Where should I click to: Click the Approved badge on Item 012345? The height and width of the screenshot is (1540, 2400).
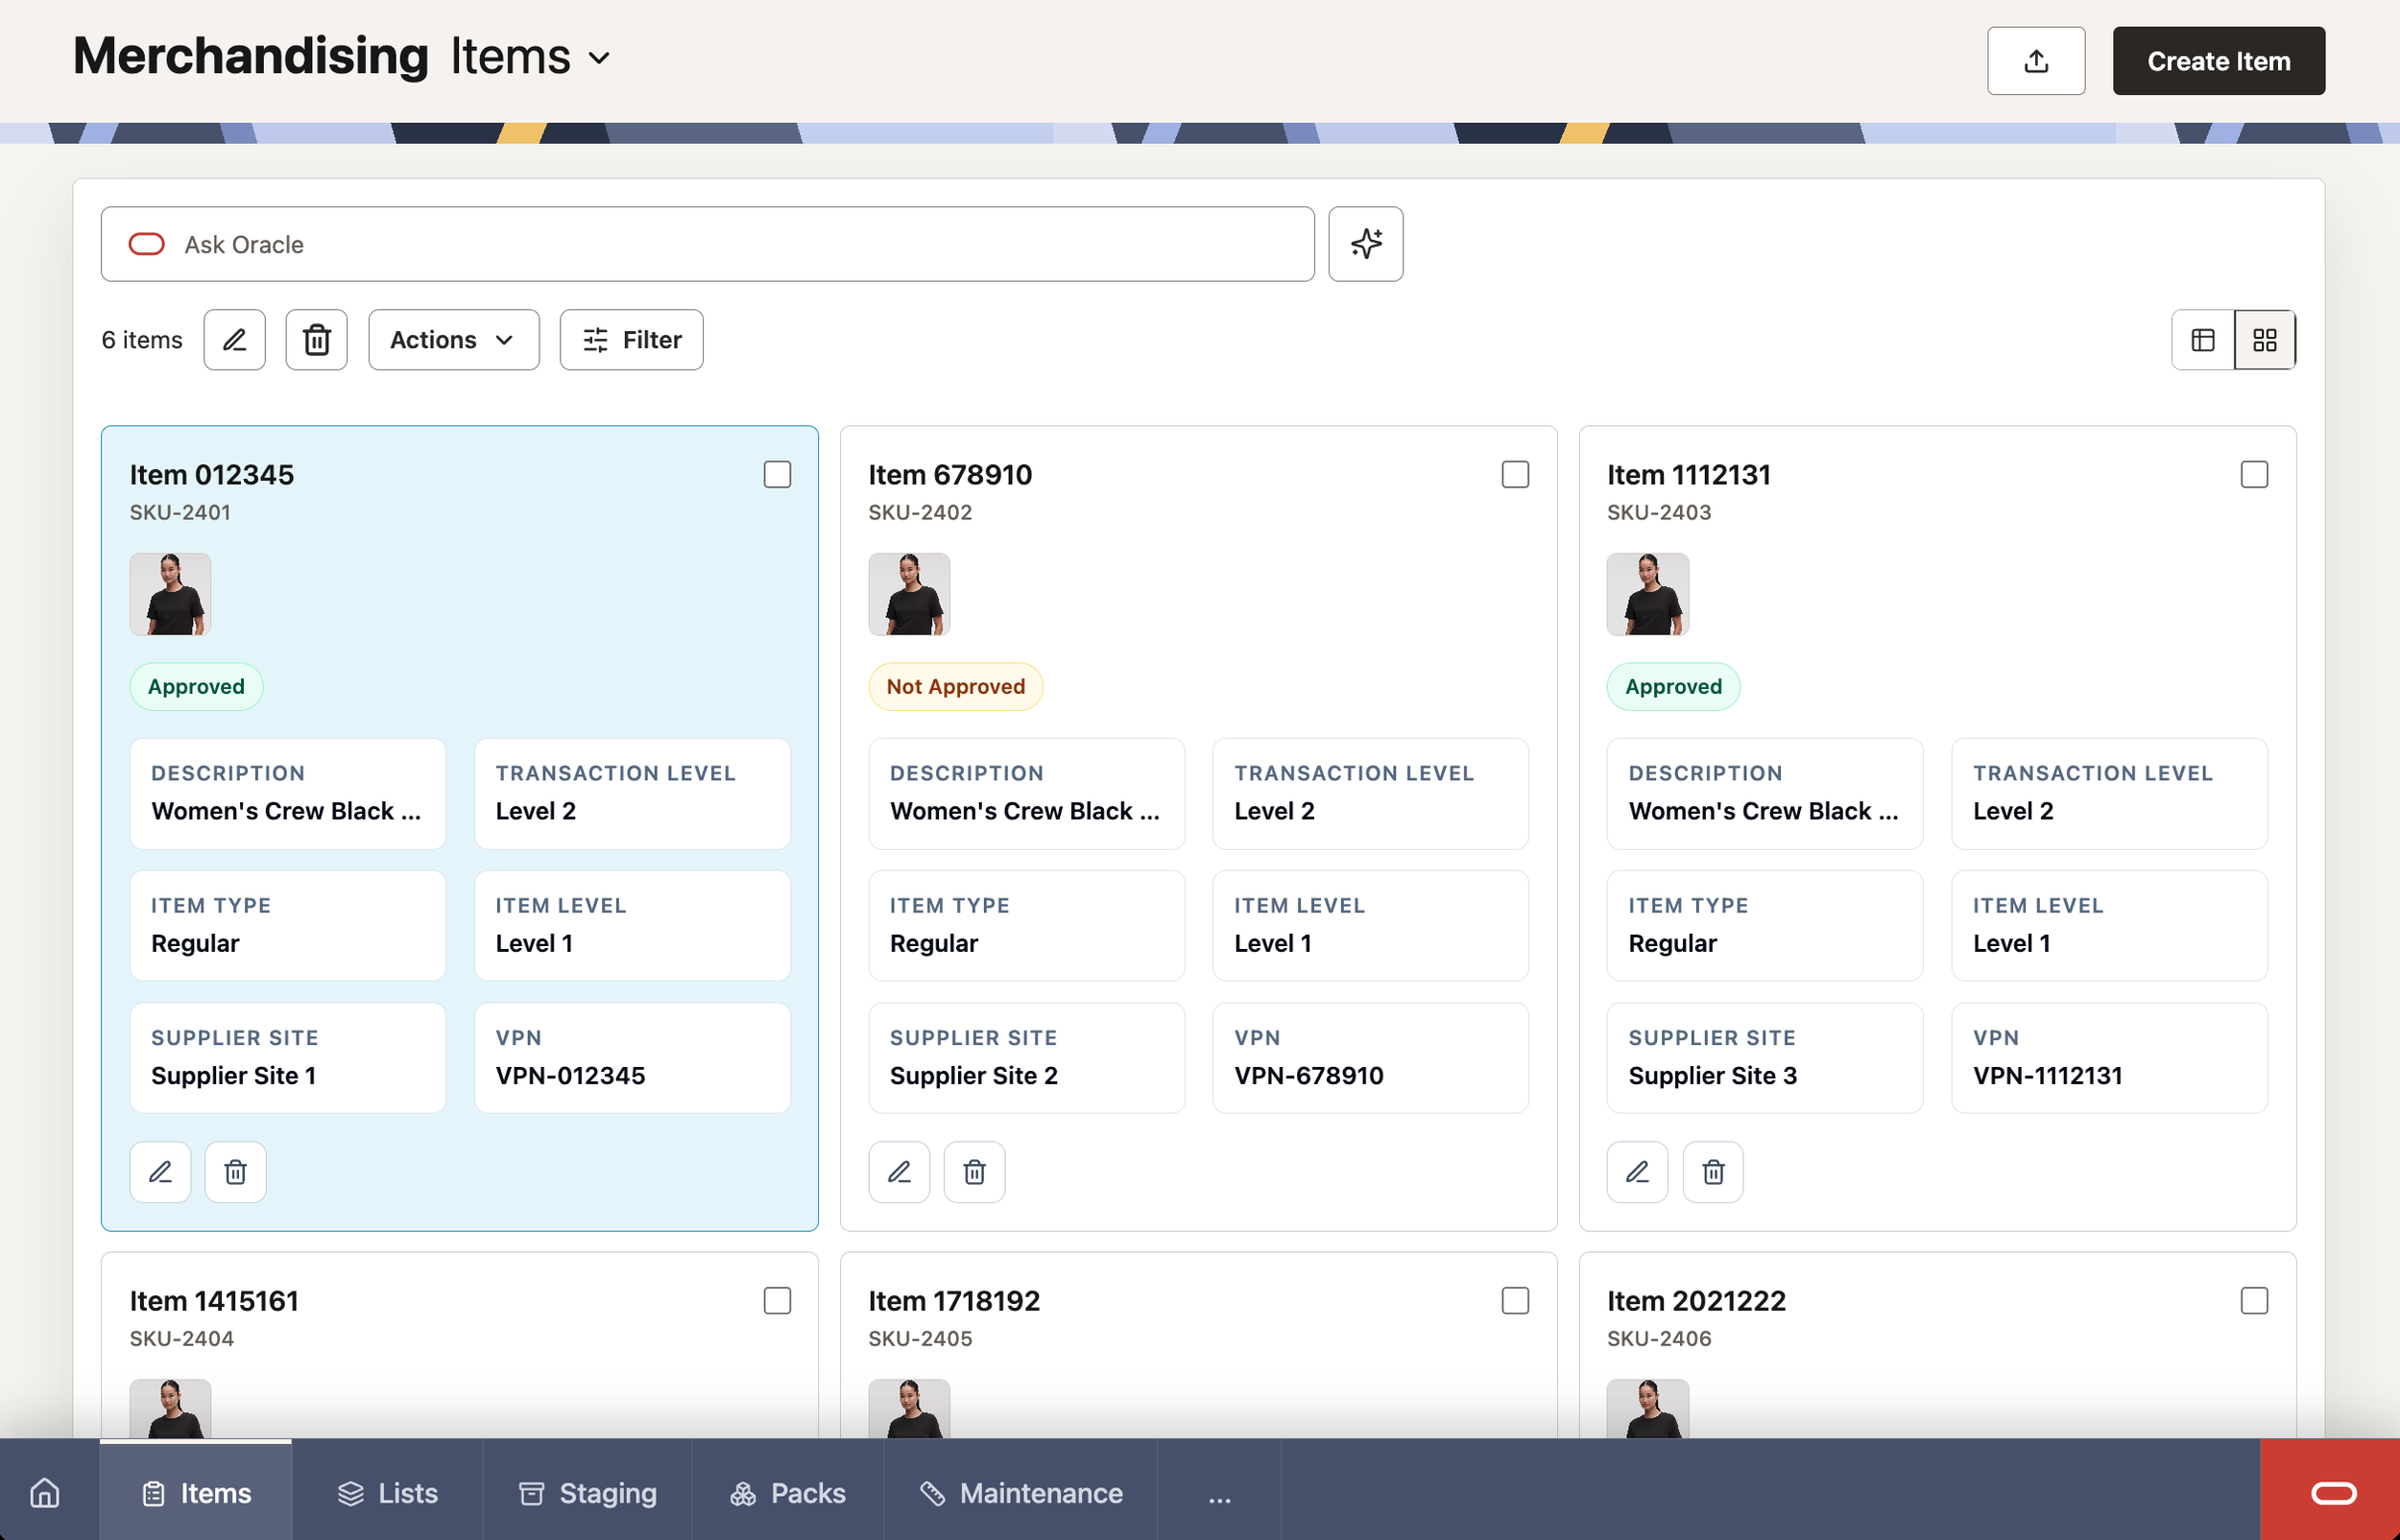196,686
